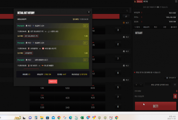Click the search magnifier icon
The width and height of the screenshot is (178, 120).
127,11
